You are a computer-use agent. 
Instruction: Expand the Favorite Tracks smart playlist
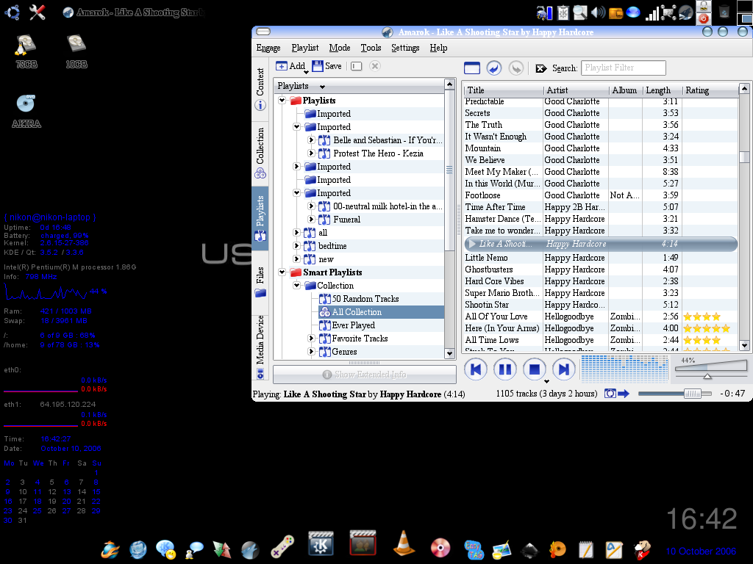coord(311,338)
